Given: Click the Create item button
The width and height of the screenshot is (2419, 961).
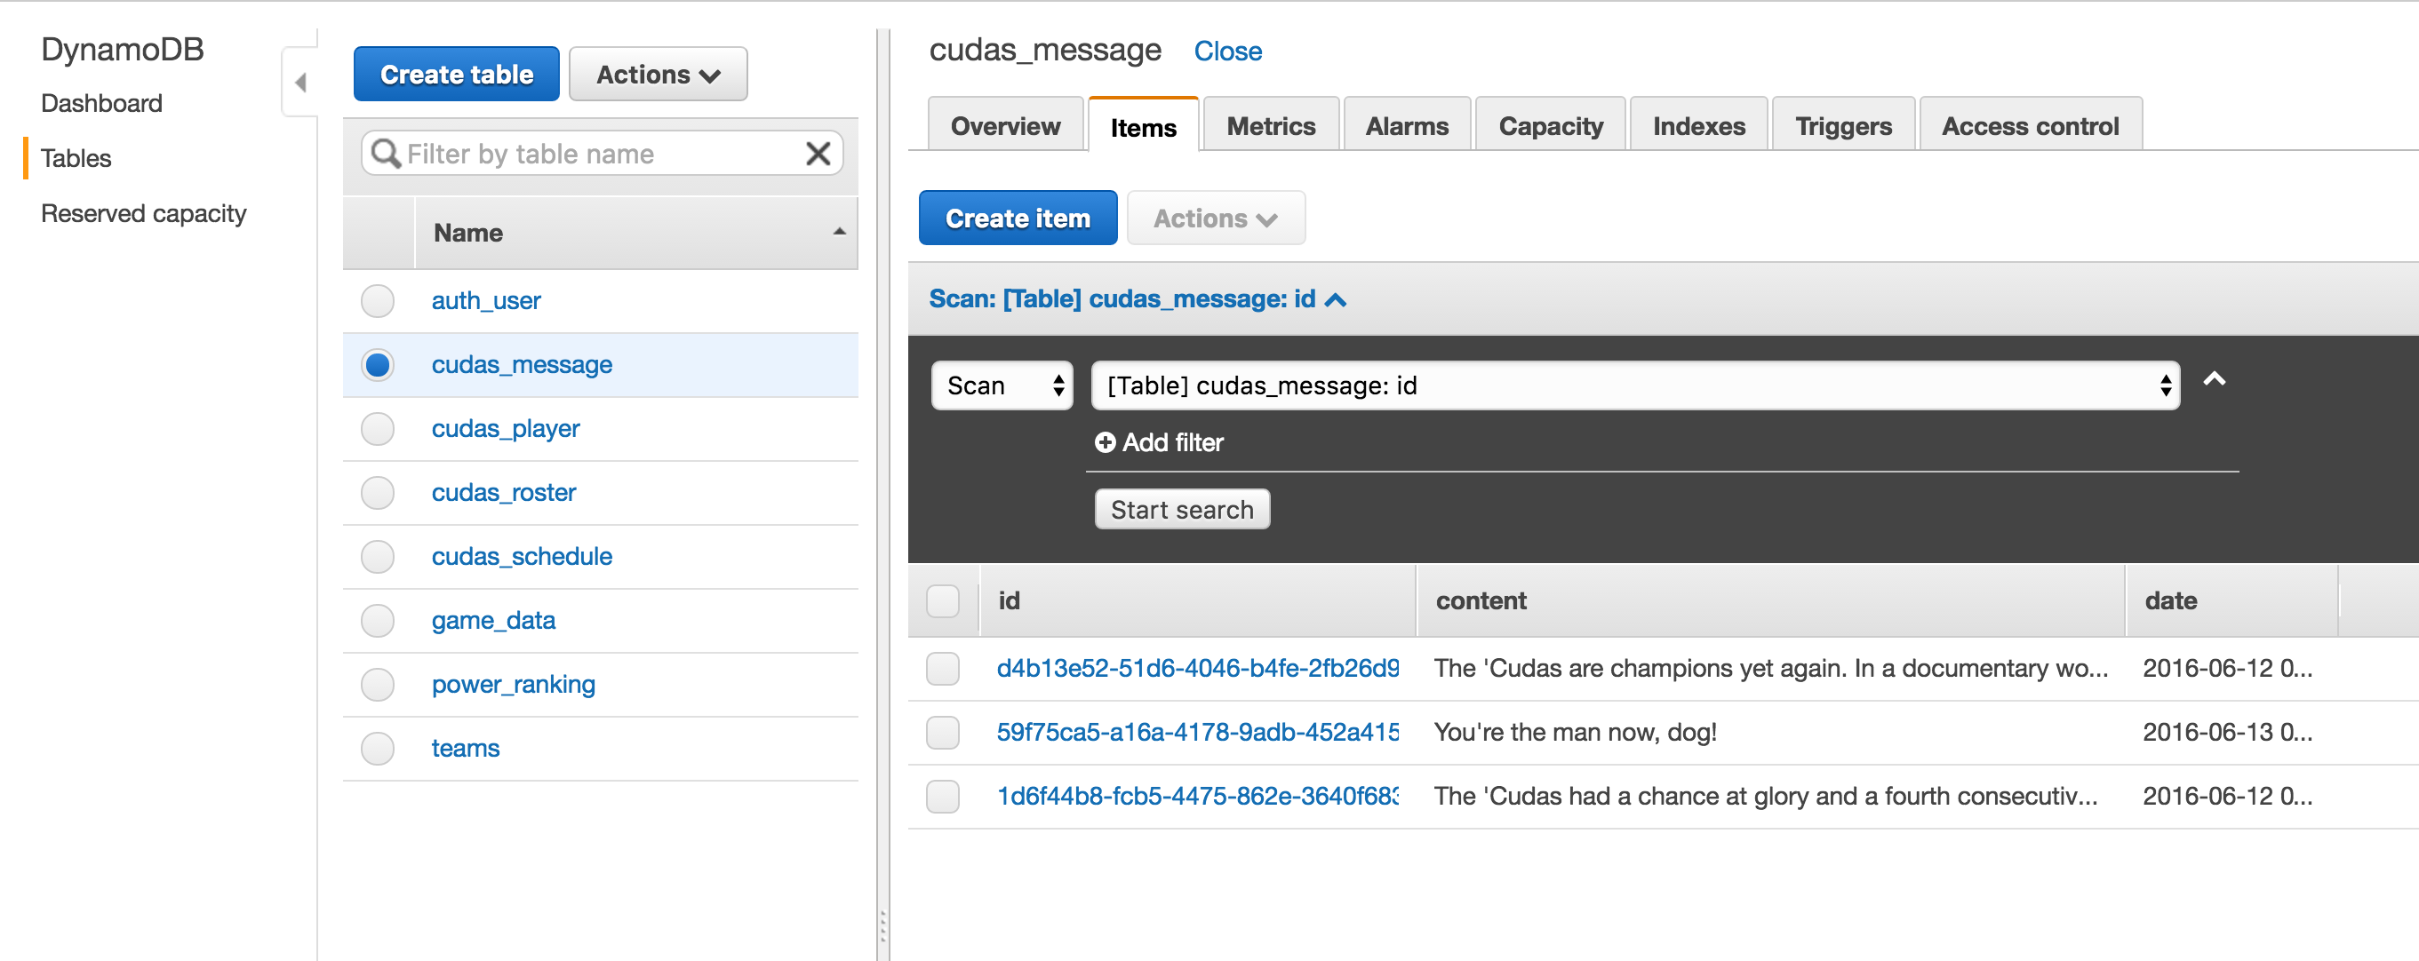Looking at the screenshot, I should [1018, 218].
